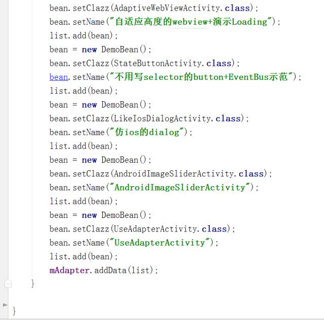Viewport: 324px width, 320px height.
Task: Click the string "自适应高度的webview+演示Loading"
Action: coord(191,22)
